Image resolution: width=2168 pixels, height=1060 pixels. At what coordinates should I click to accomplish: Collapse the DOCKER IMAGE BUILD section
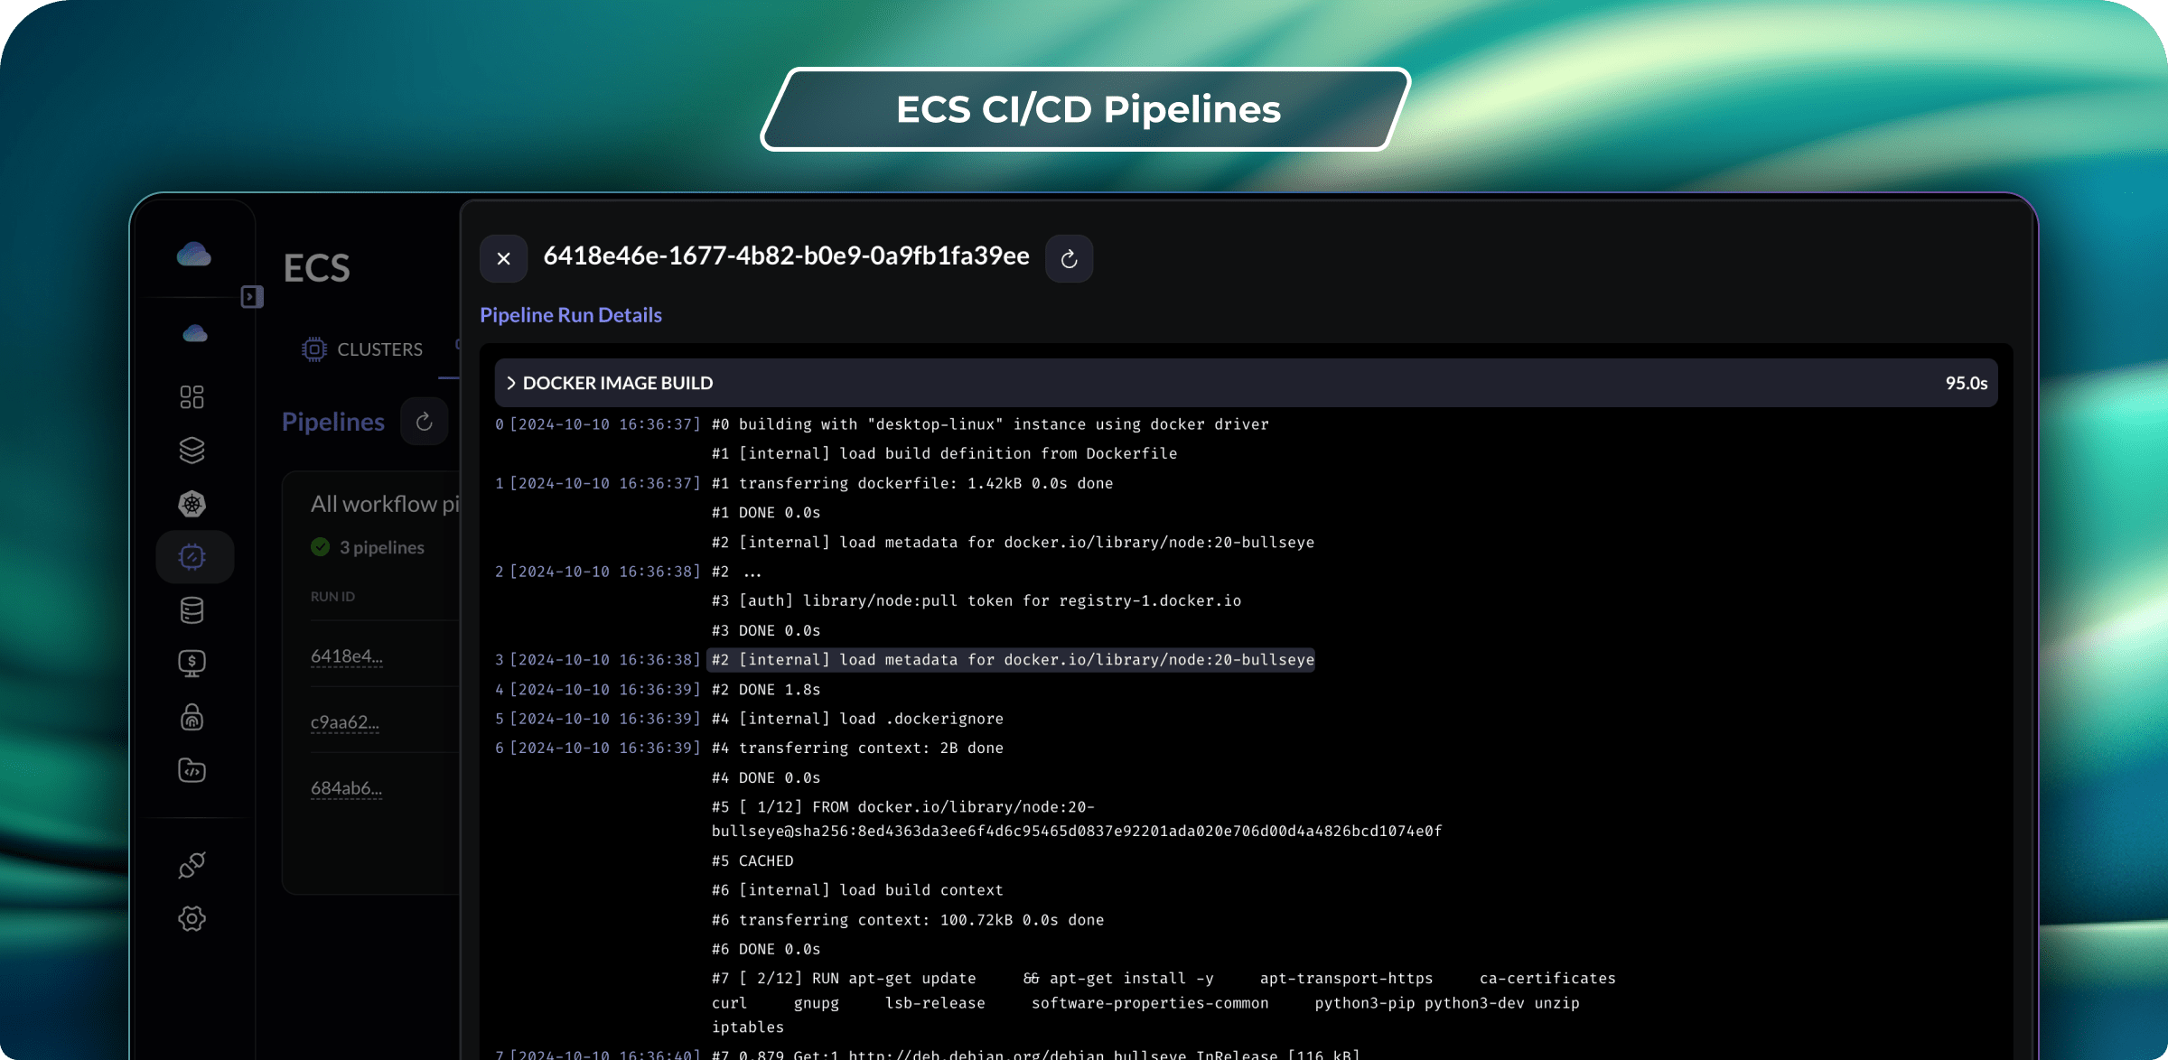(512, 382)
